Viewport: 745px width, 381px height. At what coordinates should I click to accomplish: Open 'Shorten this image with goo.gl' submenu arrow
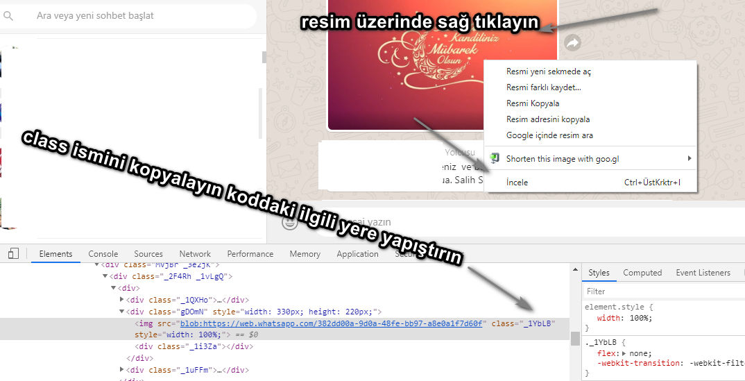click(x=690, y=158)
